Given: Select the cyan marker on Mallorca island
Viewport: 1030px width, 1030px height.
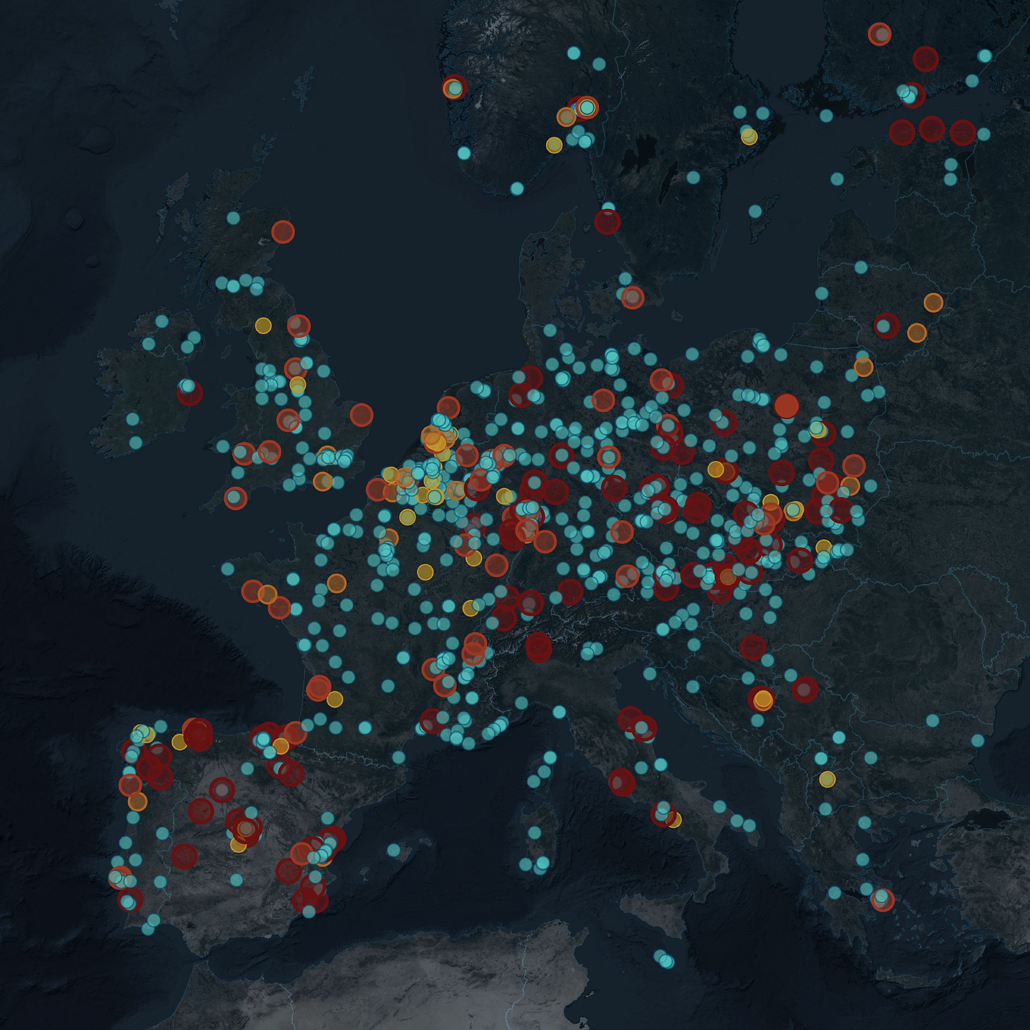Looking at the screenshot, I should point(394,850).
